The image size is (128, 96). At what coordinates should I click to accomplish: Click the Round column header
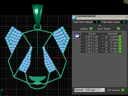coord(92,34)
